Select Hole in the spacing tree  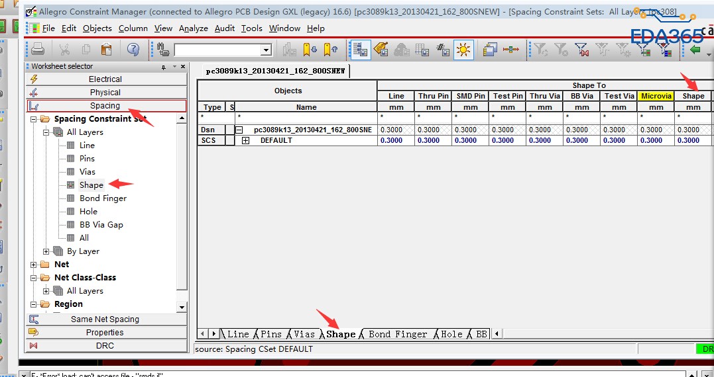[x=88, y=211]
